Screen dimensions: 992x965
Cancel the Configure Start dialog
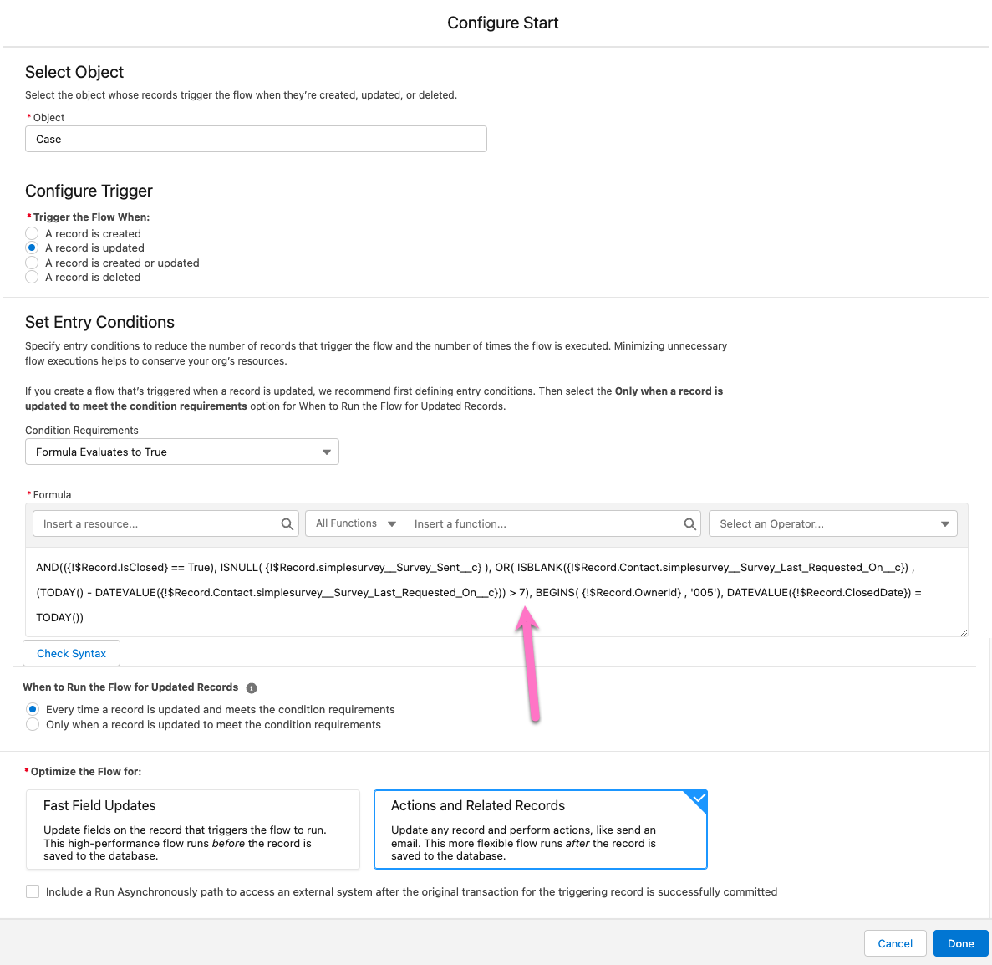(x=894, y=943)
